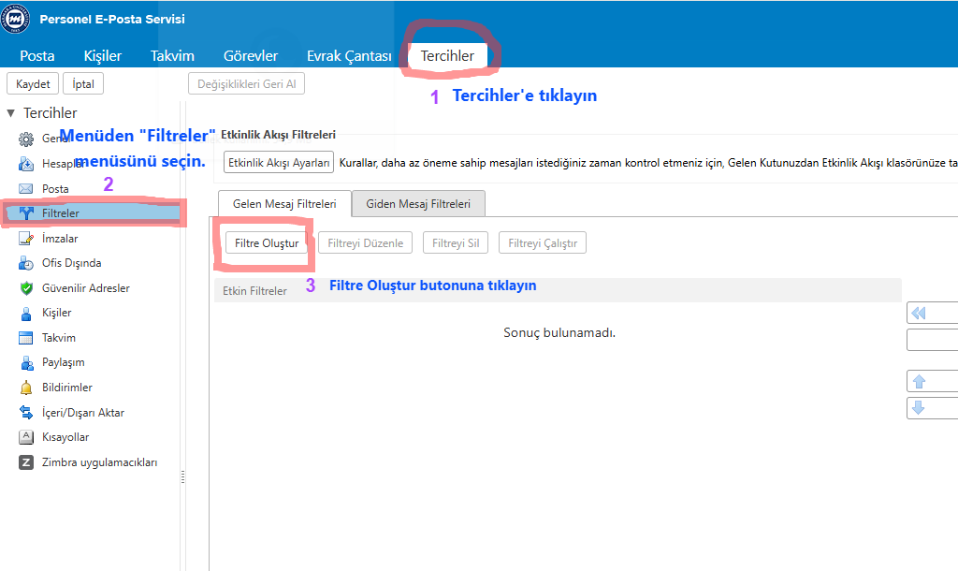This screenshot has height=571, width=958.
Task: Click the İçeri/Dışarı Aktar arrows icon
Action: [25, 413]
